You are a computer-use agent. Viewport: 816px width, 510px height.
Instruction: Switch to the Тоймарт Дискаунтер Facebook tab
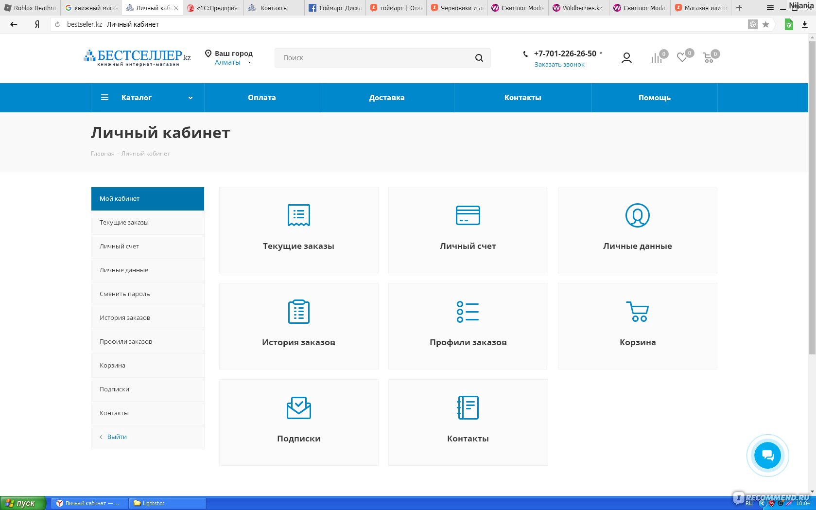[x=336, y=8]
